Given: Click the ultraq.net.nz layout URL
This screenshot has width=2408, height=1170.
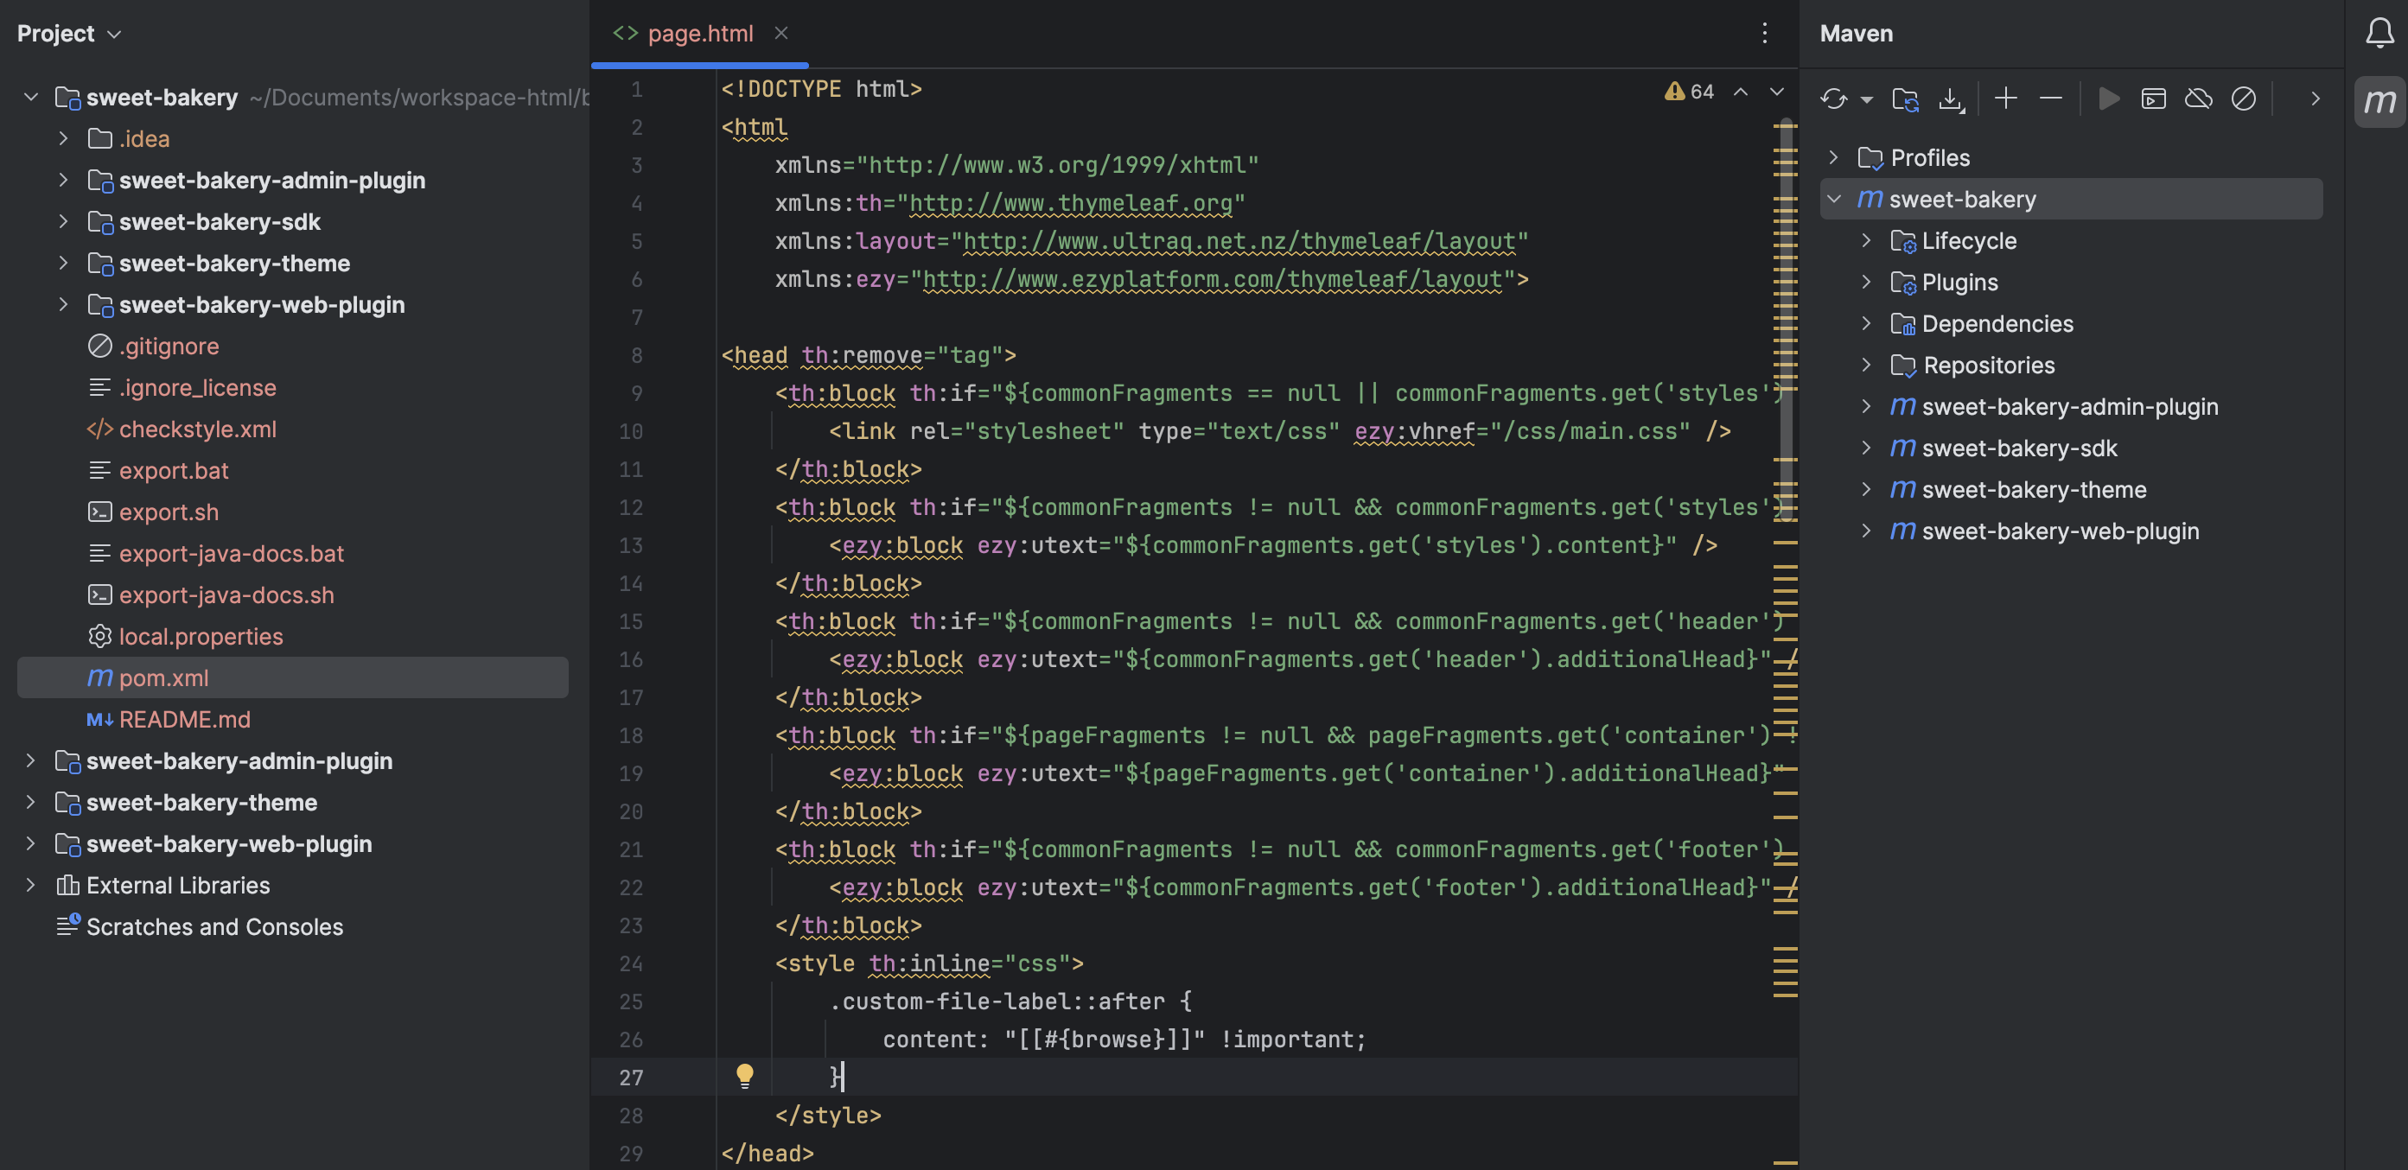Looking at the screenshot, I should pos(1239,241).
